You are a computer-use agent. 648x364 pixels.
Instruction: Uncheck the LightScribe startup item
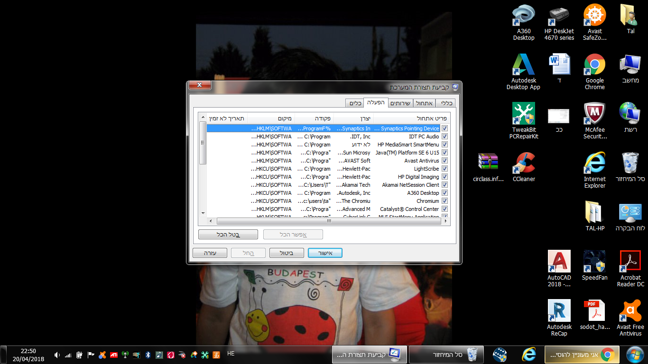[x=444, y=169]
